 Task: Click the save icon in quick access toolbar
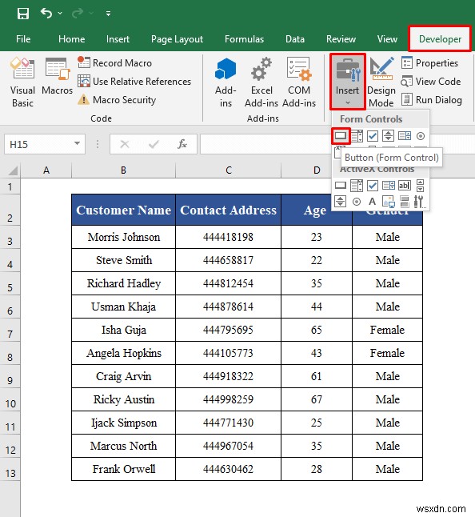pyautogui.click(x=23, y=14)
